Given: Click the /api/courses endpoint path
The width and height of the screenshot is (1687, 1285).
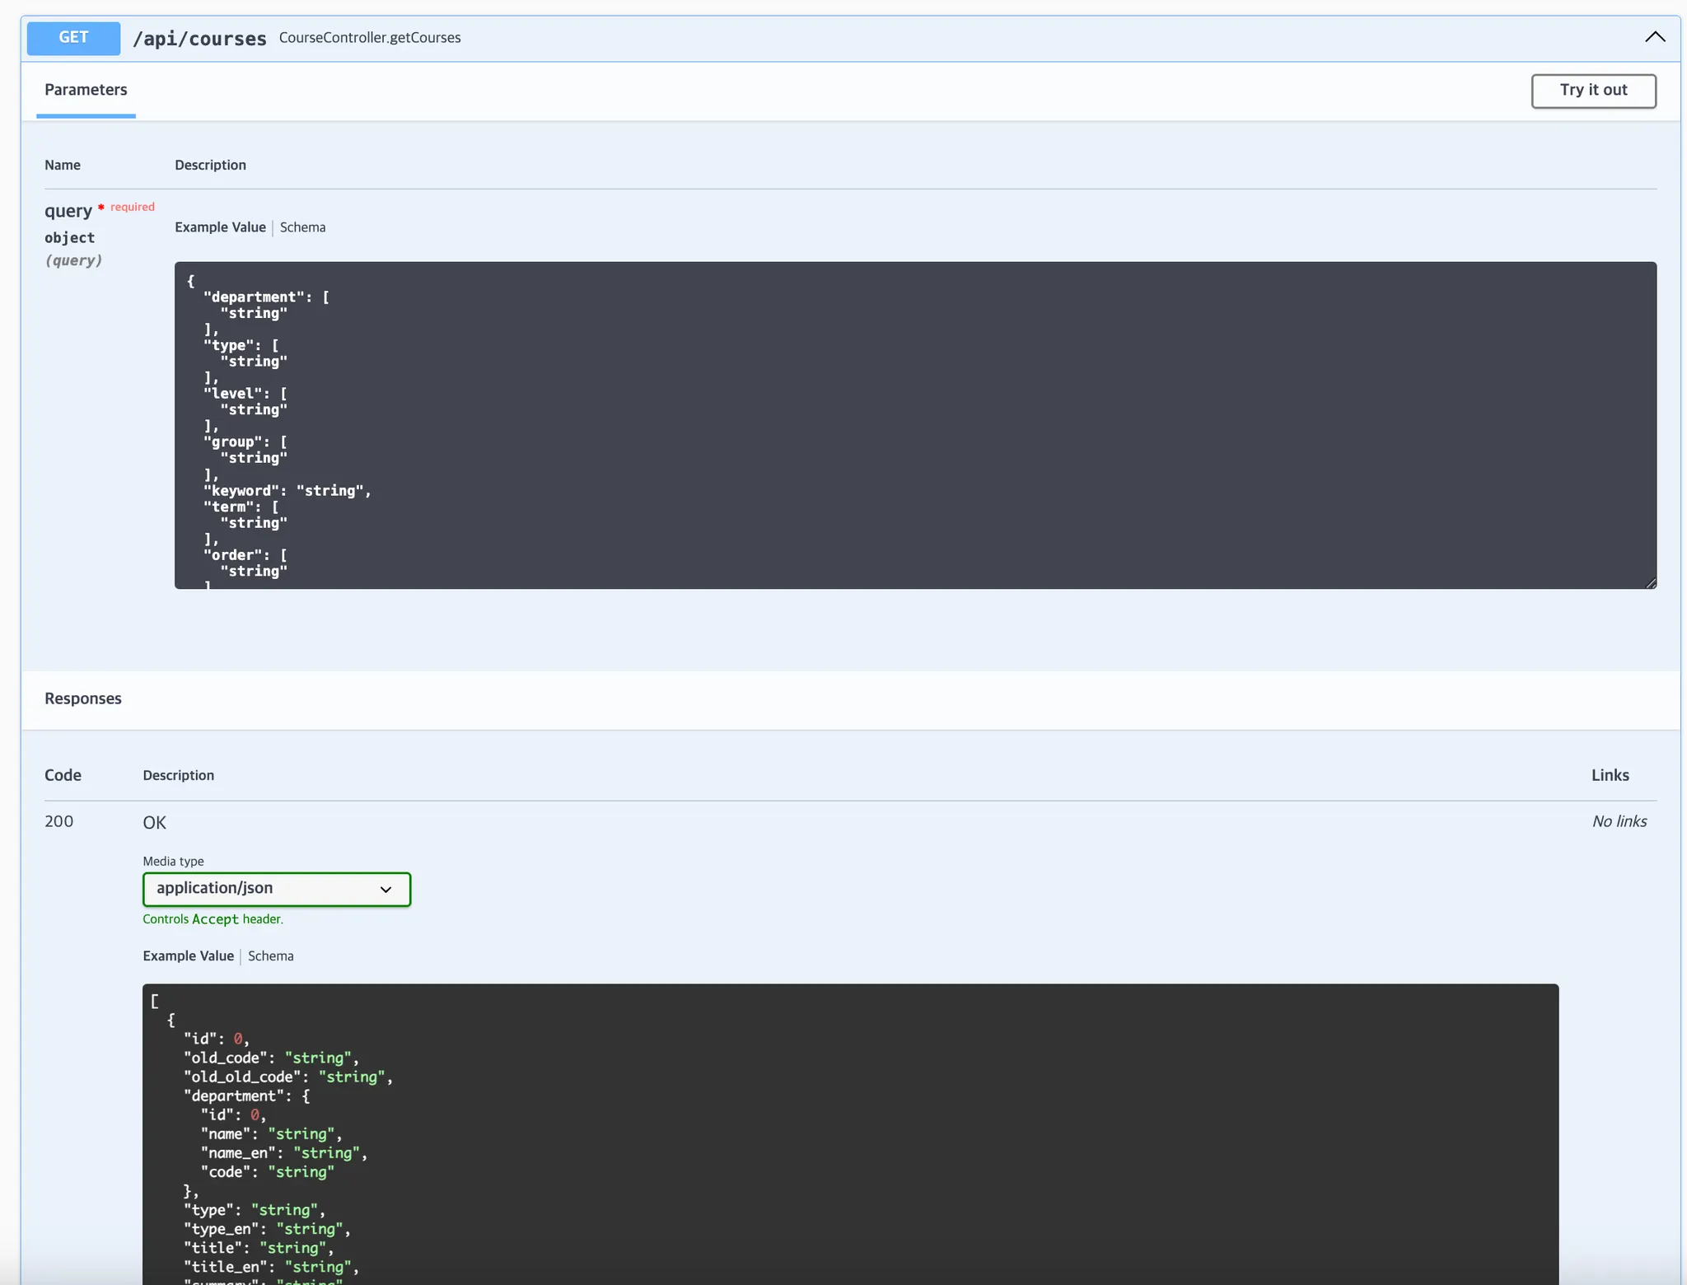Looking at the screenshot, I should click(199, 39).
